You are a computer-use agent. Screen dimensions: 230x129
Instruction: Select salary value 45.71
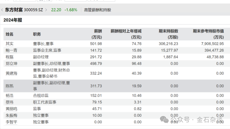pos(97,109)
